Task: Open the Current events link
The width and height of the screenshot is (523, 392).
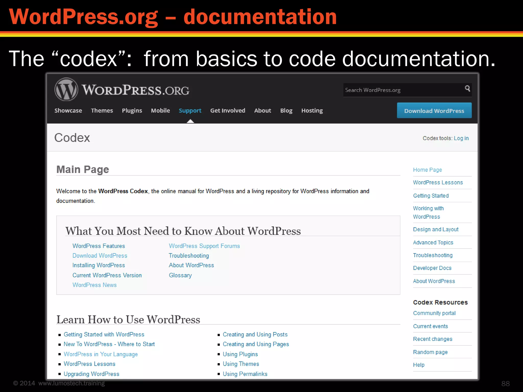Action: [430, 326]
